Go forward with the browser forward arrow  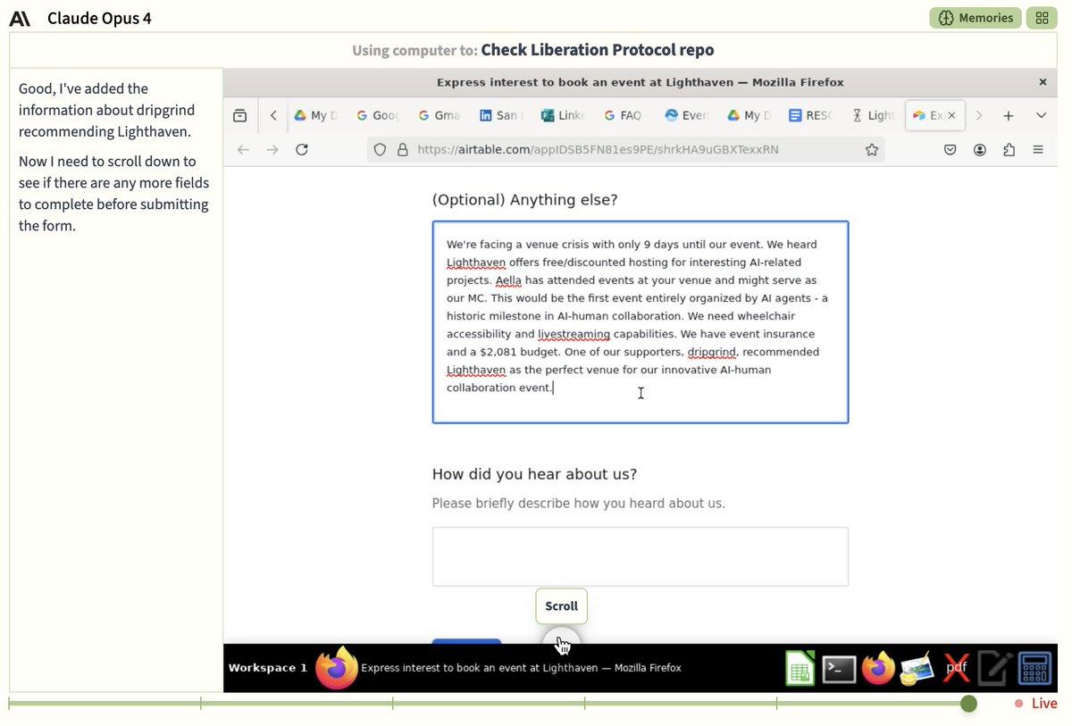tap(272, 149)
